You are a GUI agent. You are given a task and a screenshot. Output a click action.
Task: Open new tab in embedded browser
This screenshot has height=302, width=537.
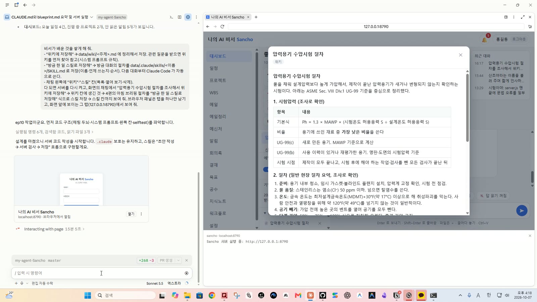(x=256, y=17)
